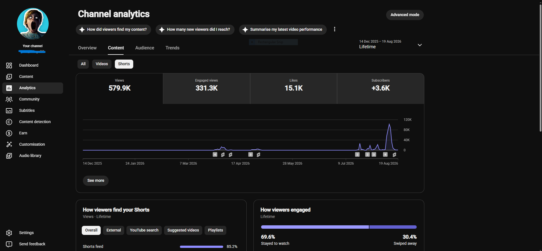Click the Subtitles icon

point(9,111)
